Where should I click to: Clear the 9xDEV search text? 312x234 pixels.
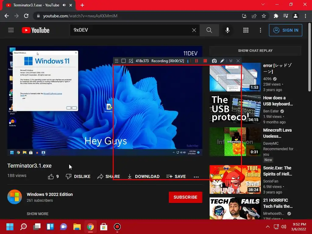coord(194,30)
